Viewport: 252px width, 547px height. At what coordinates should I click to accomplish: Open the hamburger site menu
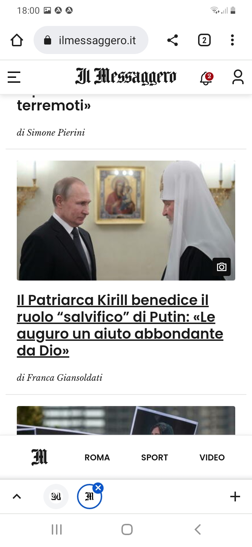tap(14, 77)
